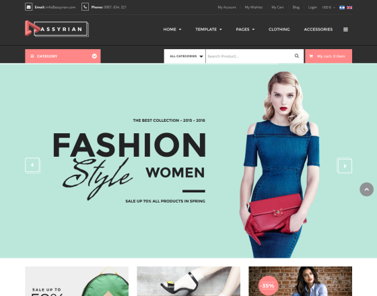This screenshot has height=296, width=377.
Task: Go to previous slide arrow
Action: click(32, 165)
